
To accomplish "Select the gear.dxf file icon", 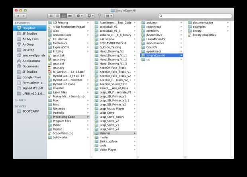I will [50, 64].
